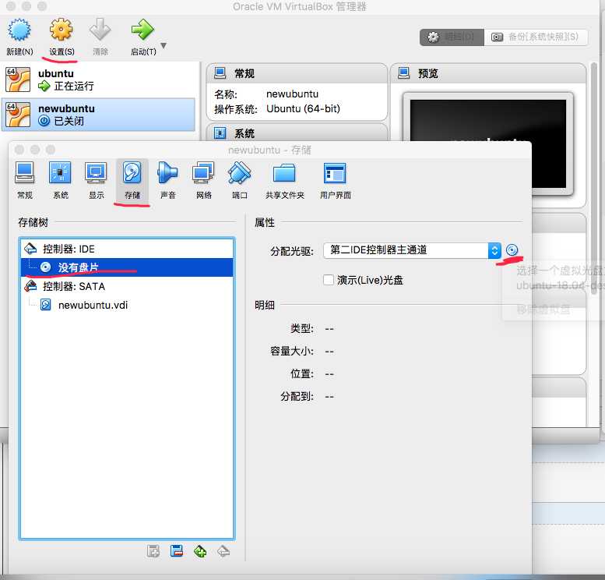Image resolution: width=605 pixels, height=580 pixels.
Task: Select newubuntu.vdi disk in storage tree
Action: point(127,305)
